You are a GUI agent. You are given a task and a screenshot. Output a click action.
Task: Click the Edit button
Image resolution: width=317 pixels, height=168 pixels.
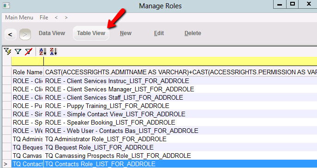pos(159,33)
